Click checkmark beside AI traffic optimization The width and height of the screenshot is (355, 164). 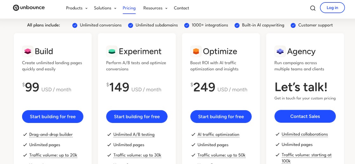[x=193, y=135]
